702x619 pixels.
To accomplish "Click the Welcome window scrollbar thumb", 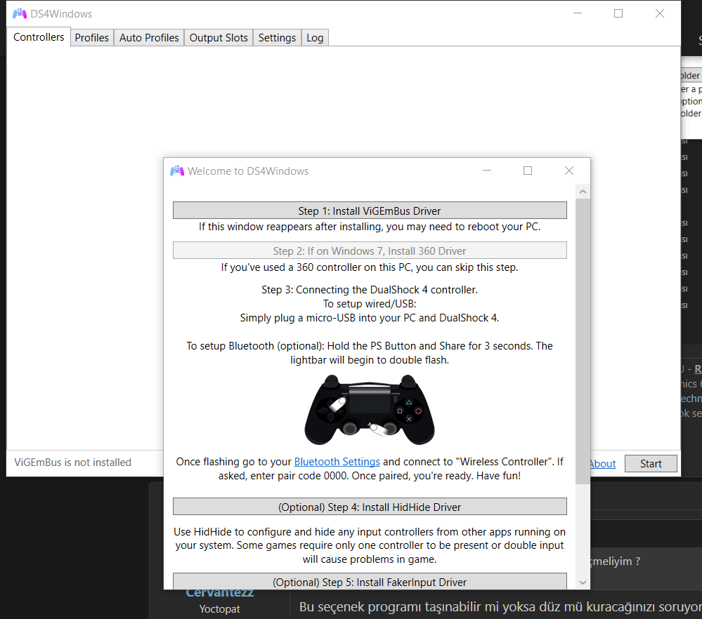I will click(583, 341).
